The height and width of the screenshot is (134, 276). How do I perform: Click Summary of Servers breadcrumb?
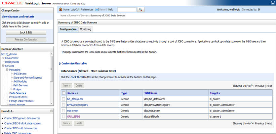tap(79, 15)
